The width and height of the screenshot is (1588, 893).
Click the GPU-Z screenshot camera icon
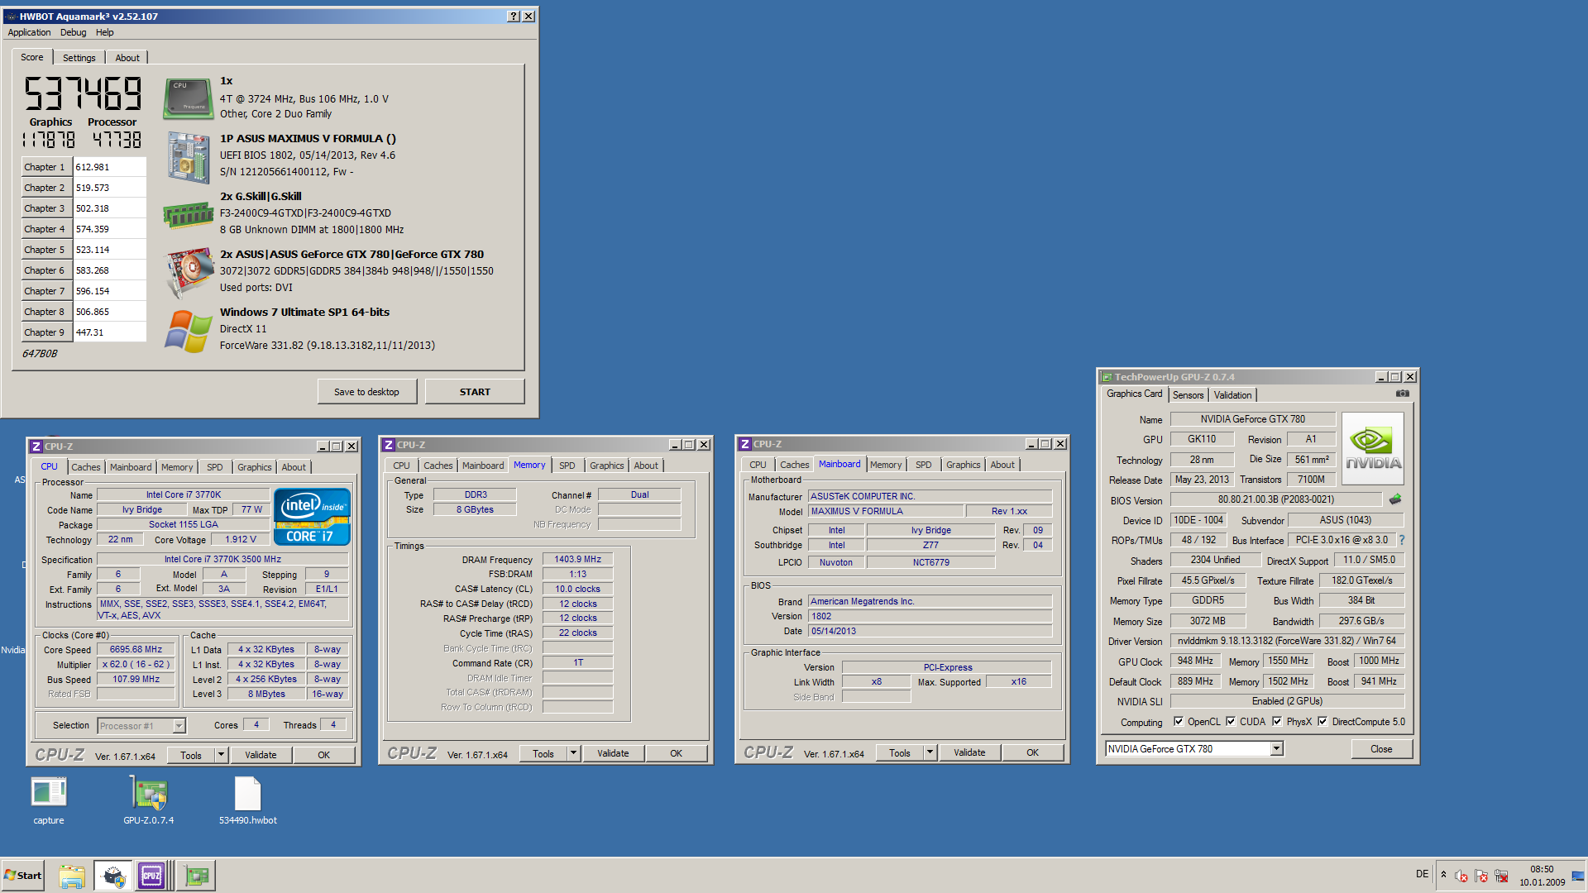(1402, 394)
